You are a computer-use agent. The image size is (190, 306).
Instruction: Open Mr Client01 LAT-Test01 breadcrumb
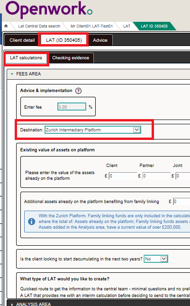point(91,26)
